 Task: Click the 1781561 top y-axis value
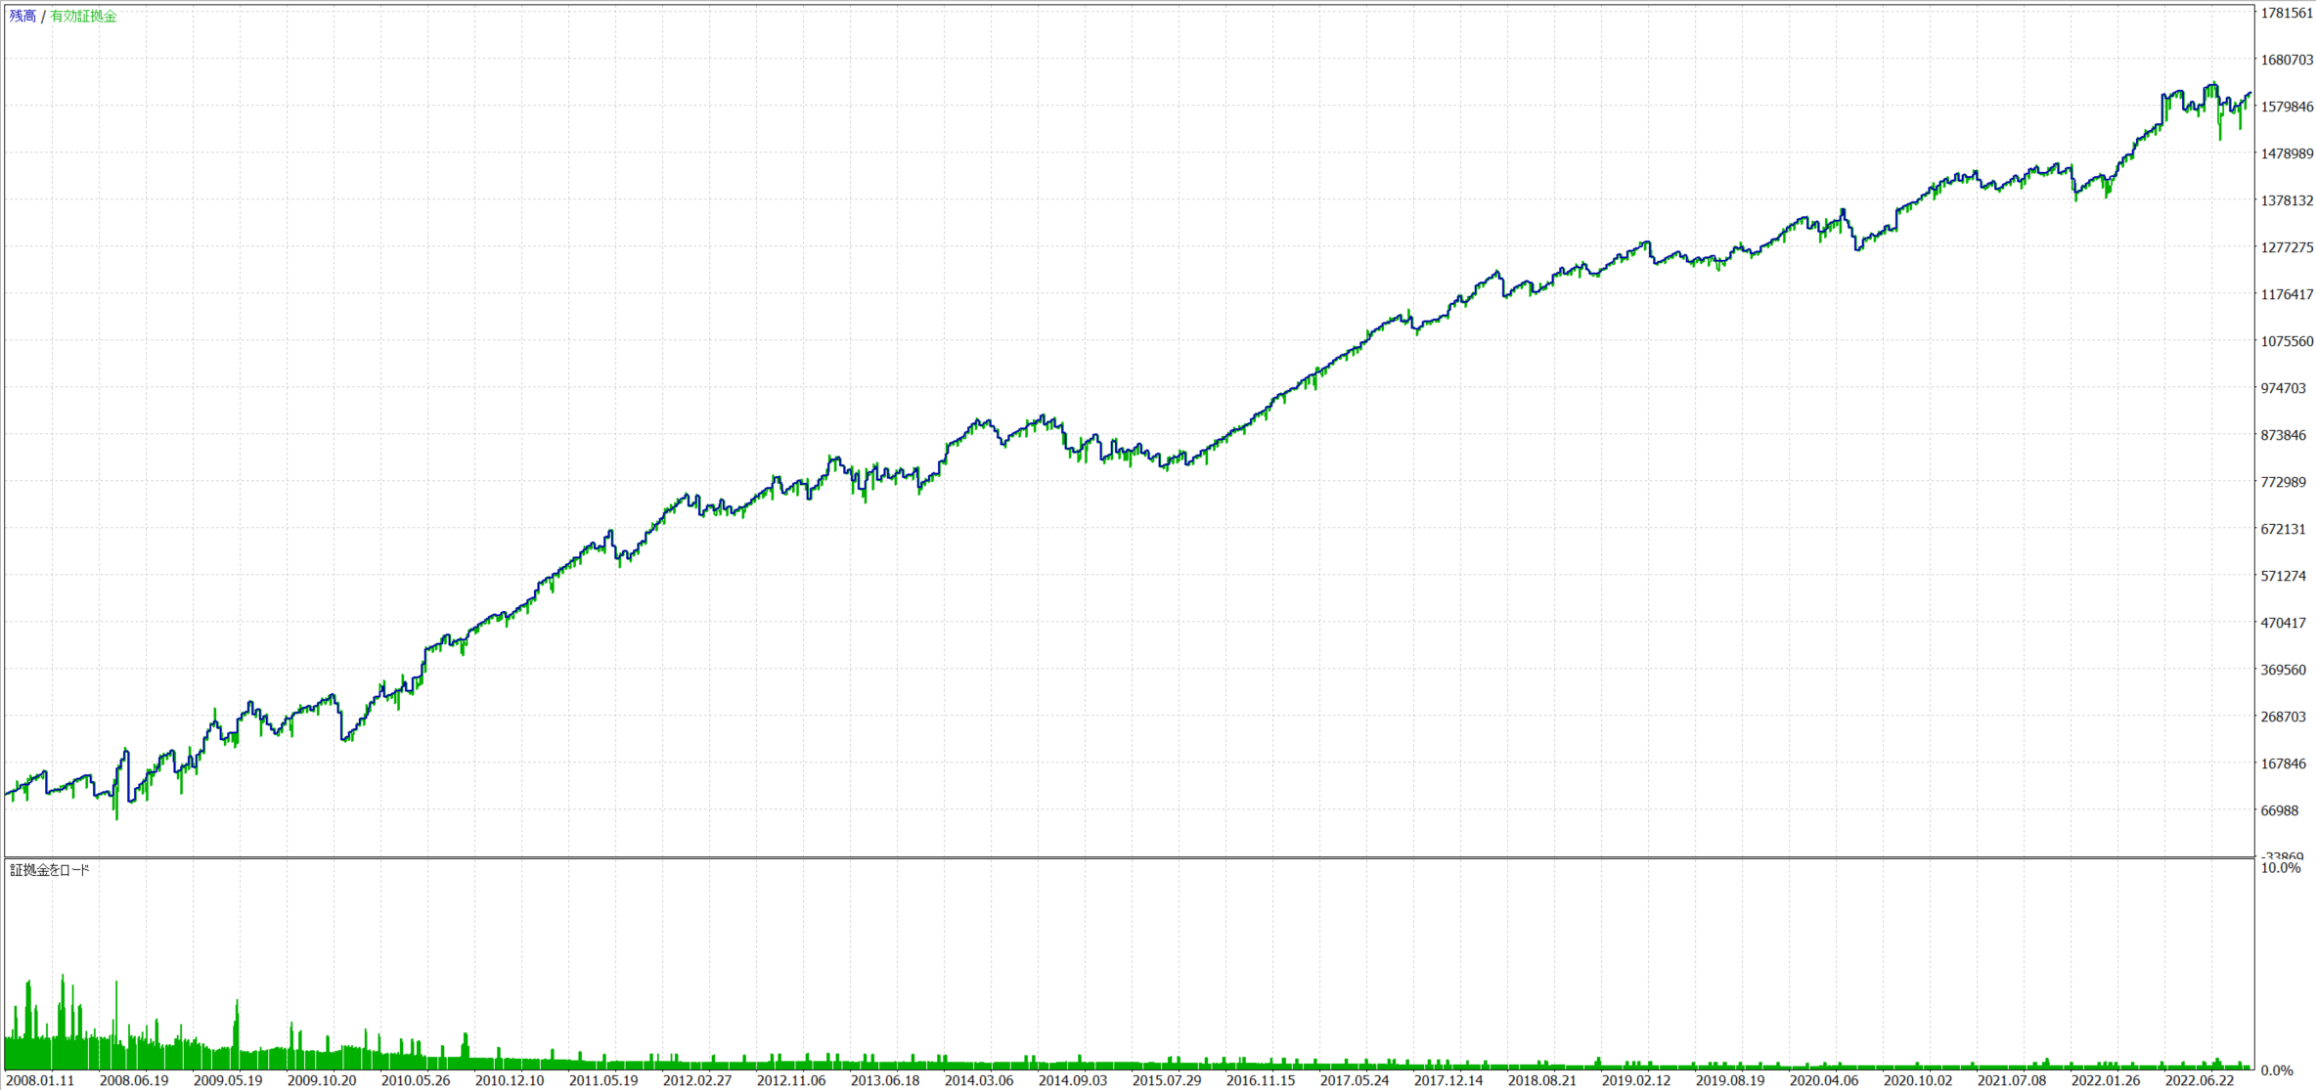tap(2286, 13)
